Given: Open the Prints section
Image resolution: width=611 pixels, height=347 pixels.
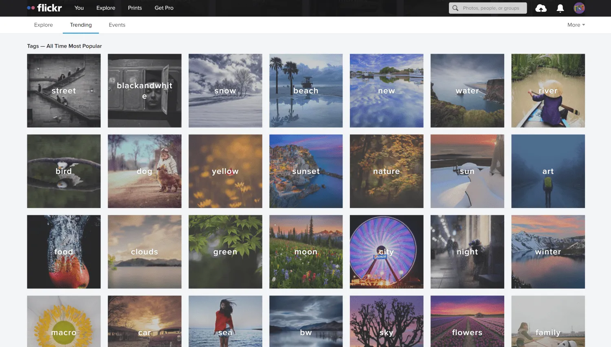Looking at the screenshot, I should tap(134, 8).
